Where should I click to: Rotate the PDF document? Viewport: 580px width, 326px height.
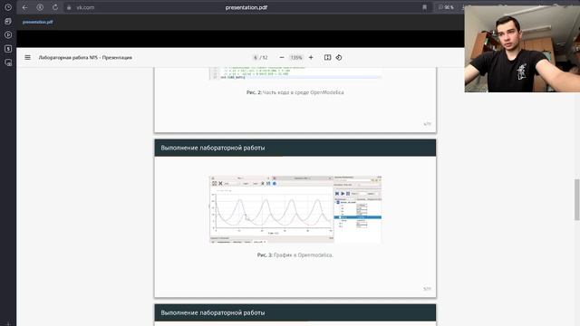pyautogui.click(x=339, y=58)
